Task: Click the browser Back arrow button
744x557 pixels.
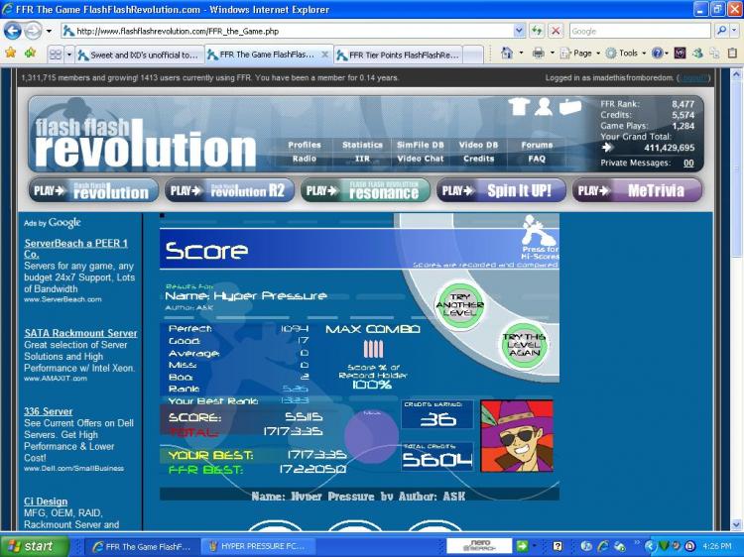Action: [13, 31]
